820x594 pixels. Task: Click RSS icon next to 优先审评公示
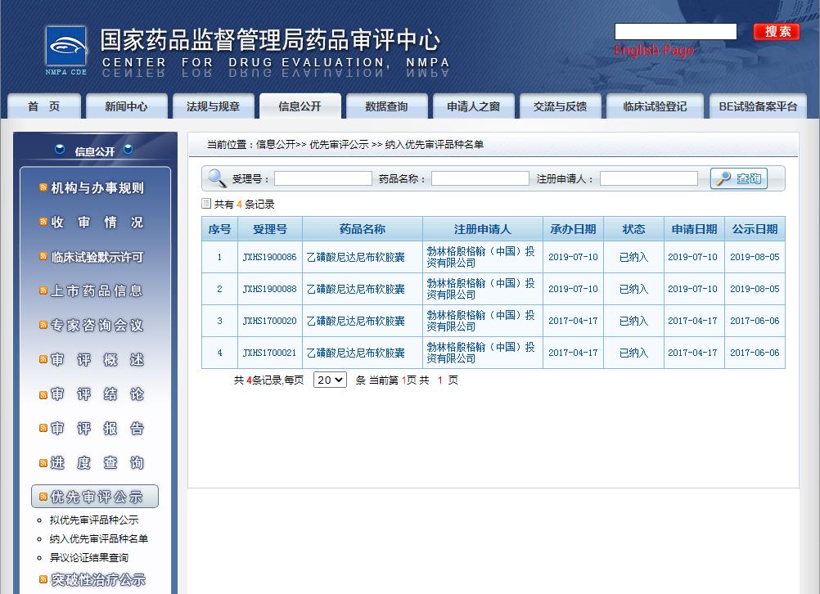(x=43, y=497)
